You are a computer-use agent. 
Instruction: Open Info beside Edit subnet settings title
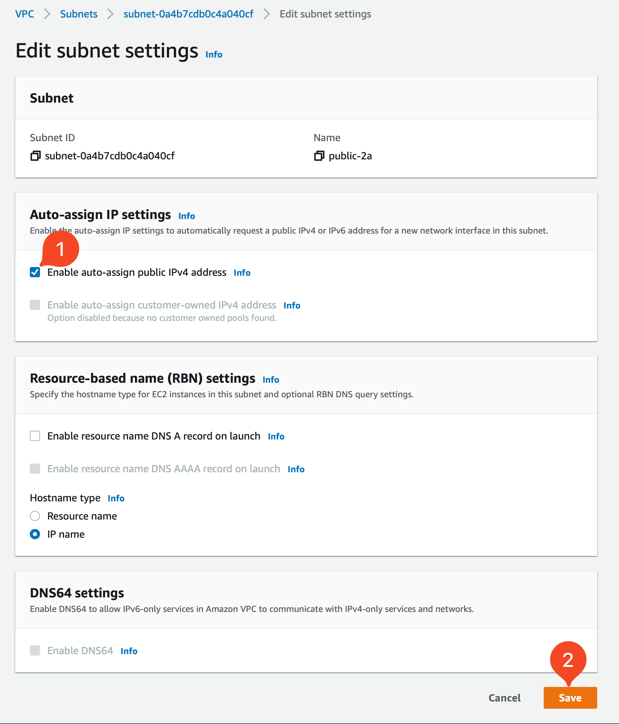(213, 54)
